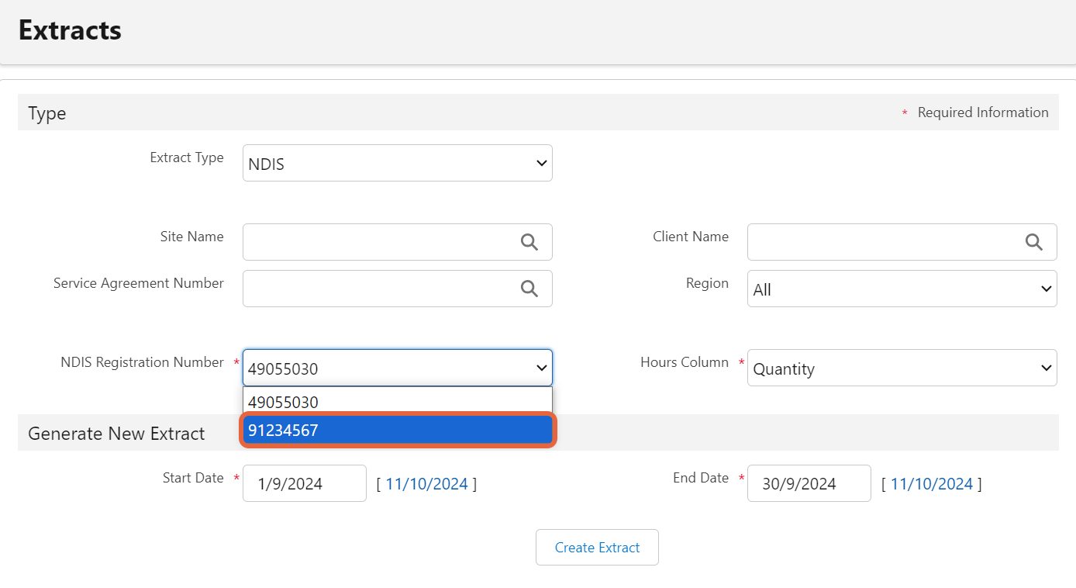This screenshot has width=1076, height=588.
Task: Select registration number 91234567 from the list
Action: (x=397, y=430)
